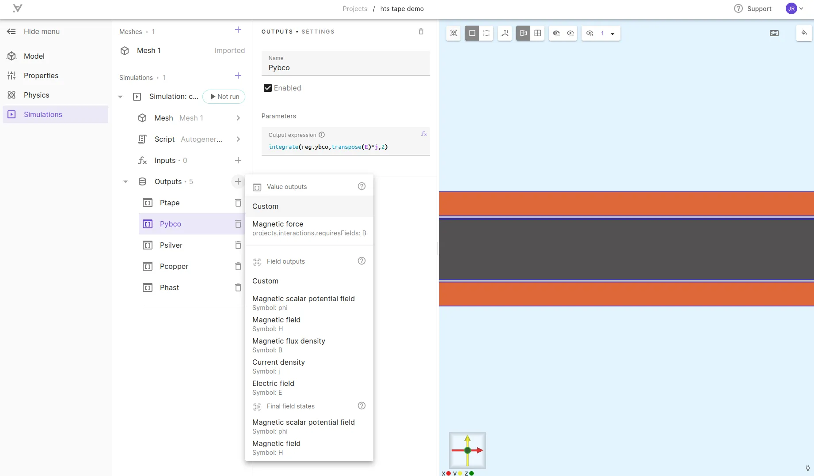Collapse the Simulation tree node

tap(120, 97)
